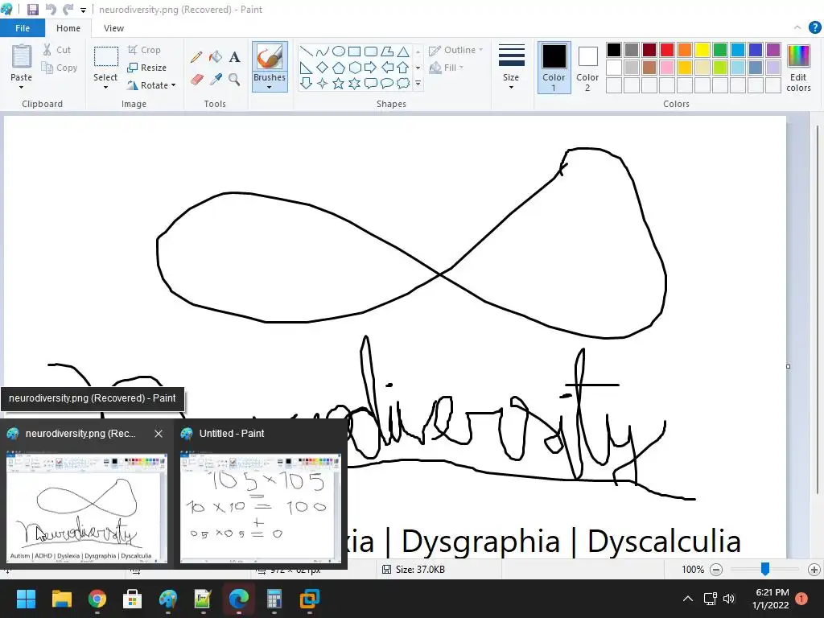Viewport: 824px width, 618px height.
Task: Pick the green color swatch
Action: point(720,50)
